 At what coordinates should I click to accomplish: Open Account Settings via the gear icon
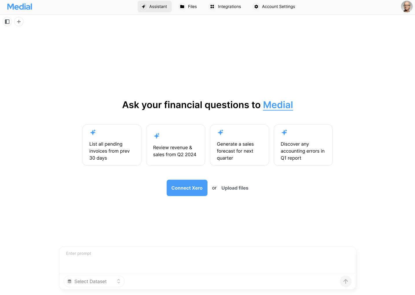(x=256, y=6)
